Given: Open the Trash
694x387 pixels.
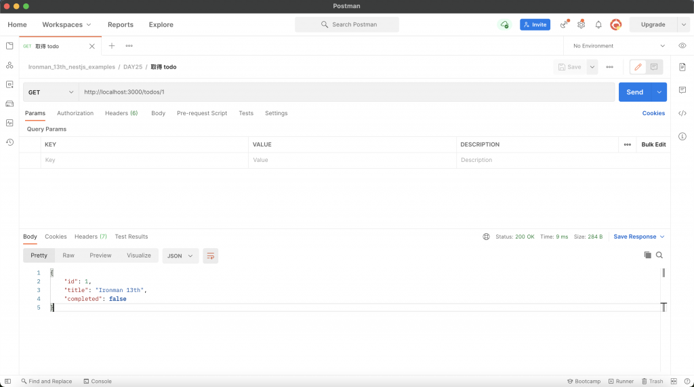Looking at the screenshot, I should tap(653, 382).
